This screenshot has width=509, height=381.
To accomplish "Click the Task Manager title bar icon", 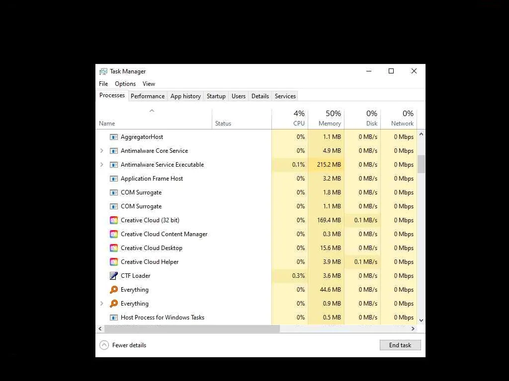I will 103,71.
